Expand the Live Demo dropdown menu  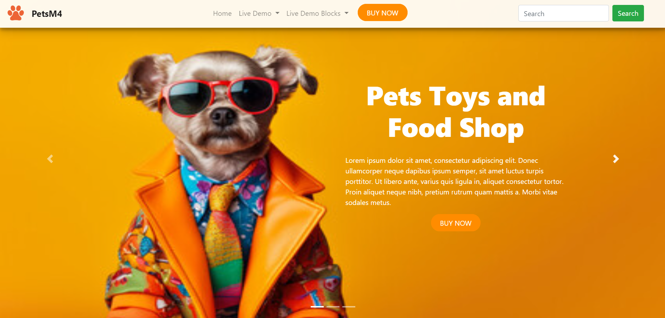259,13
